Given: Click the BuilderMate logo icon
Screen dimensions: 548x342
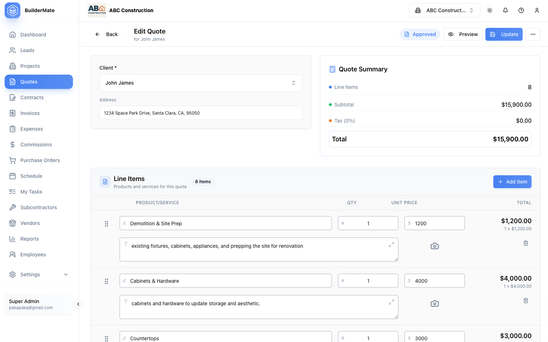Looking at the screenshot, I should pyautogui.click(x=13, y=10).
